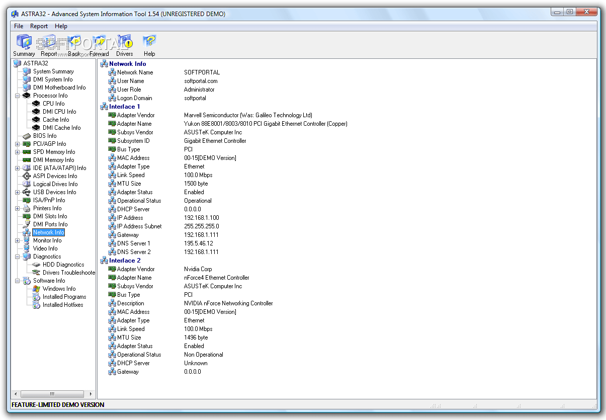Expand the IDE (ATA/ATAPI) Info branch

point(17,168)
